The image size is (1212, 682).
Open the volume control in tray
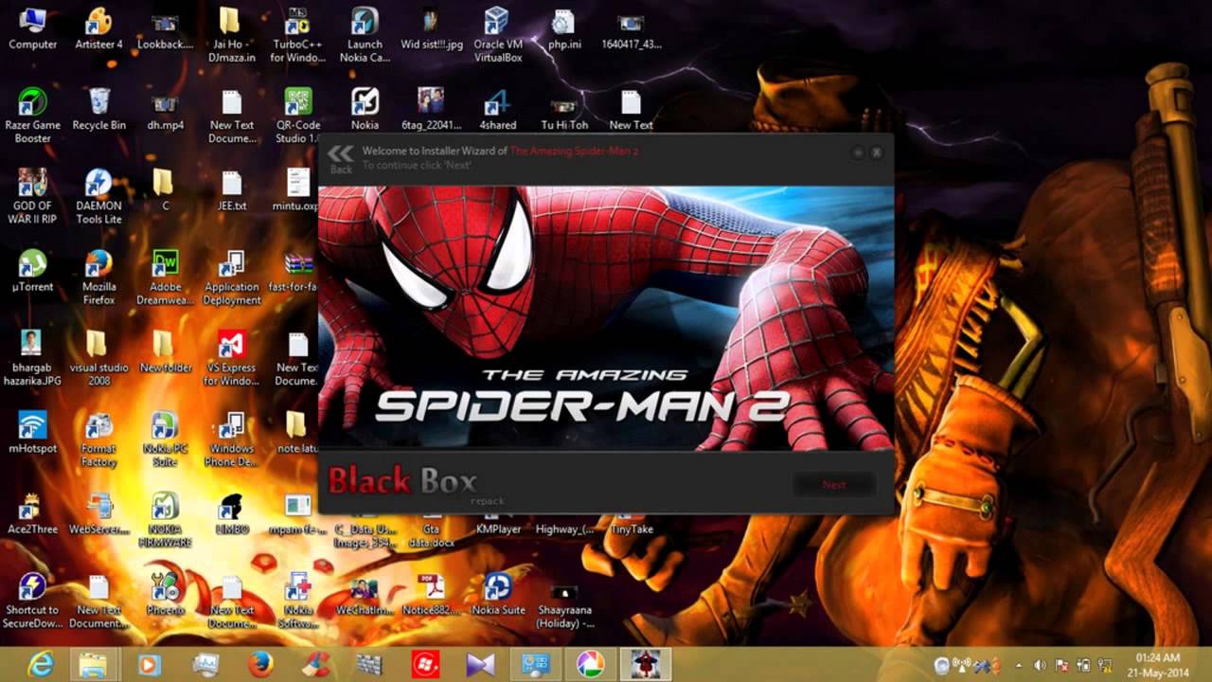click(1040, 665)
